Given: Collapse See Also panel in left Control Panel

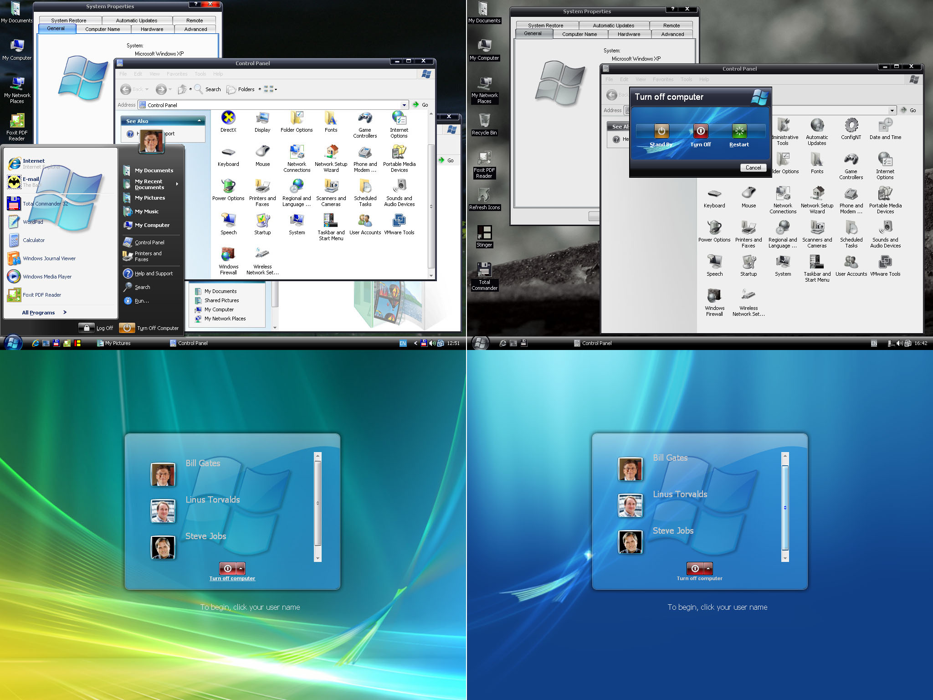Looking at the screenshot, I should [x=200, y=121].
